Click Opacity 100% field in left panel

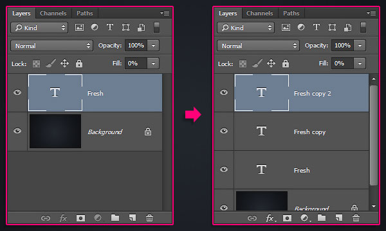136,46
